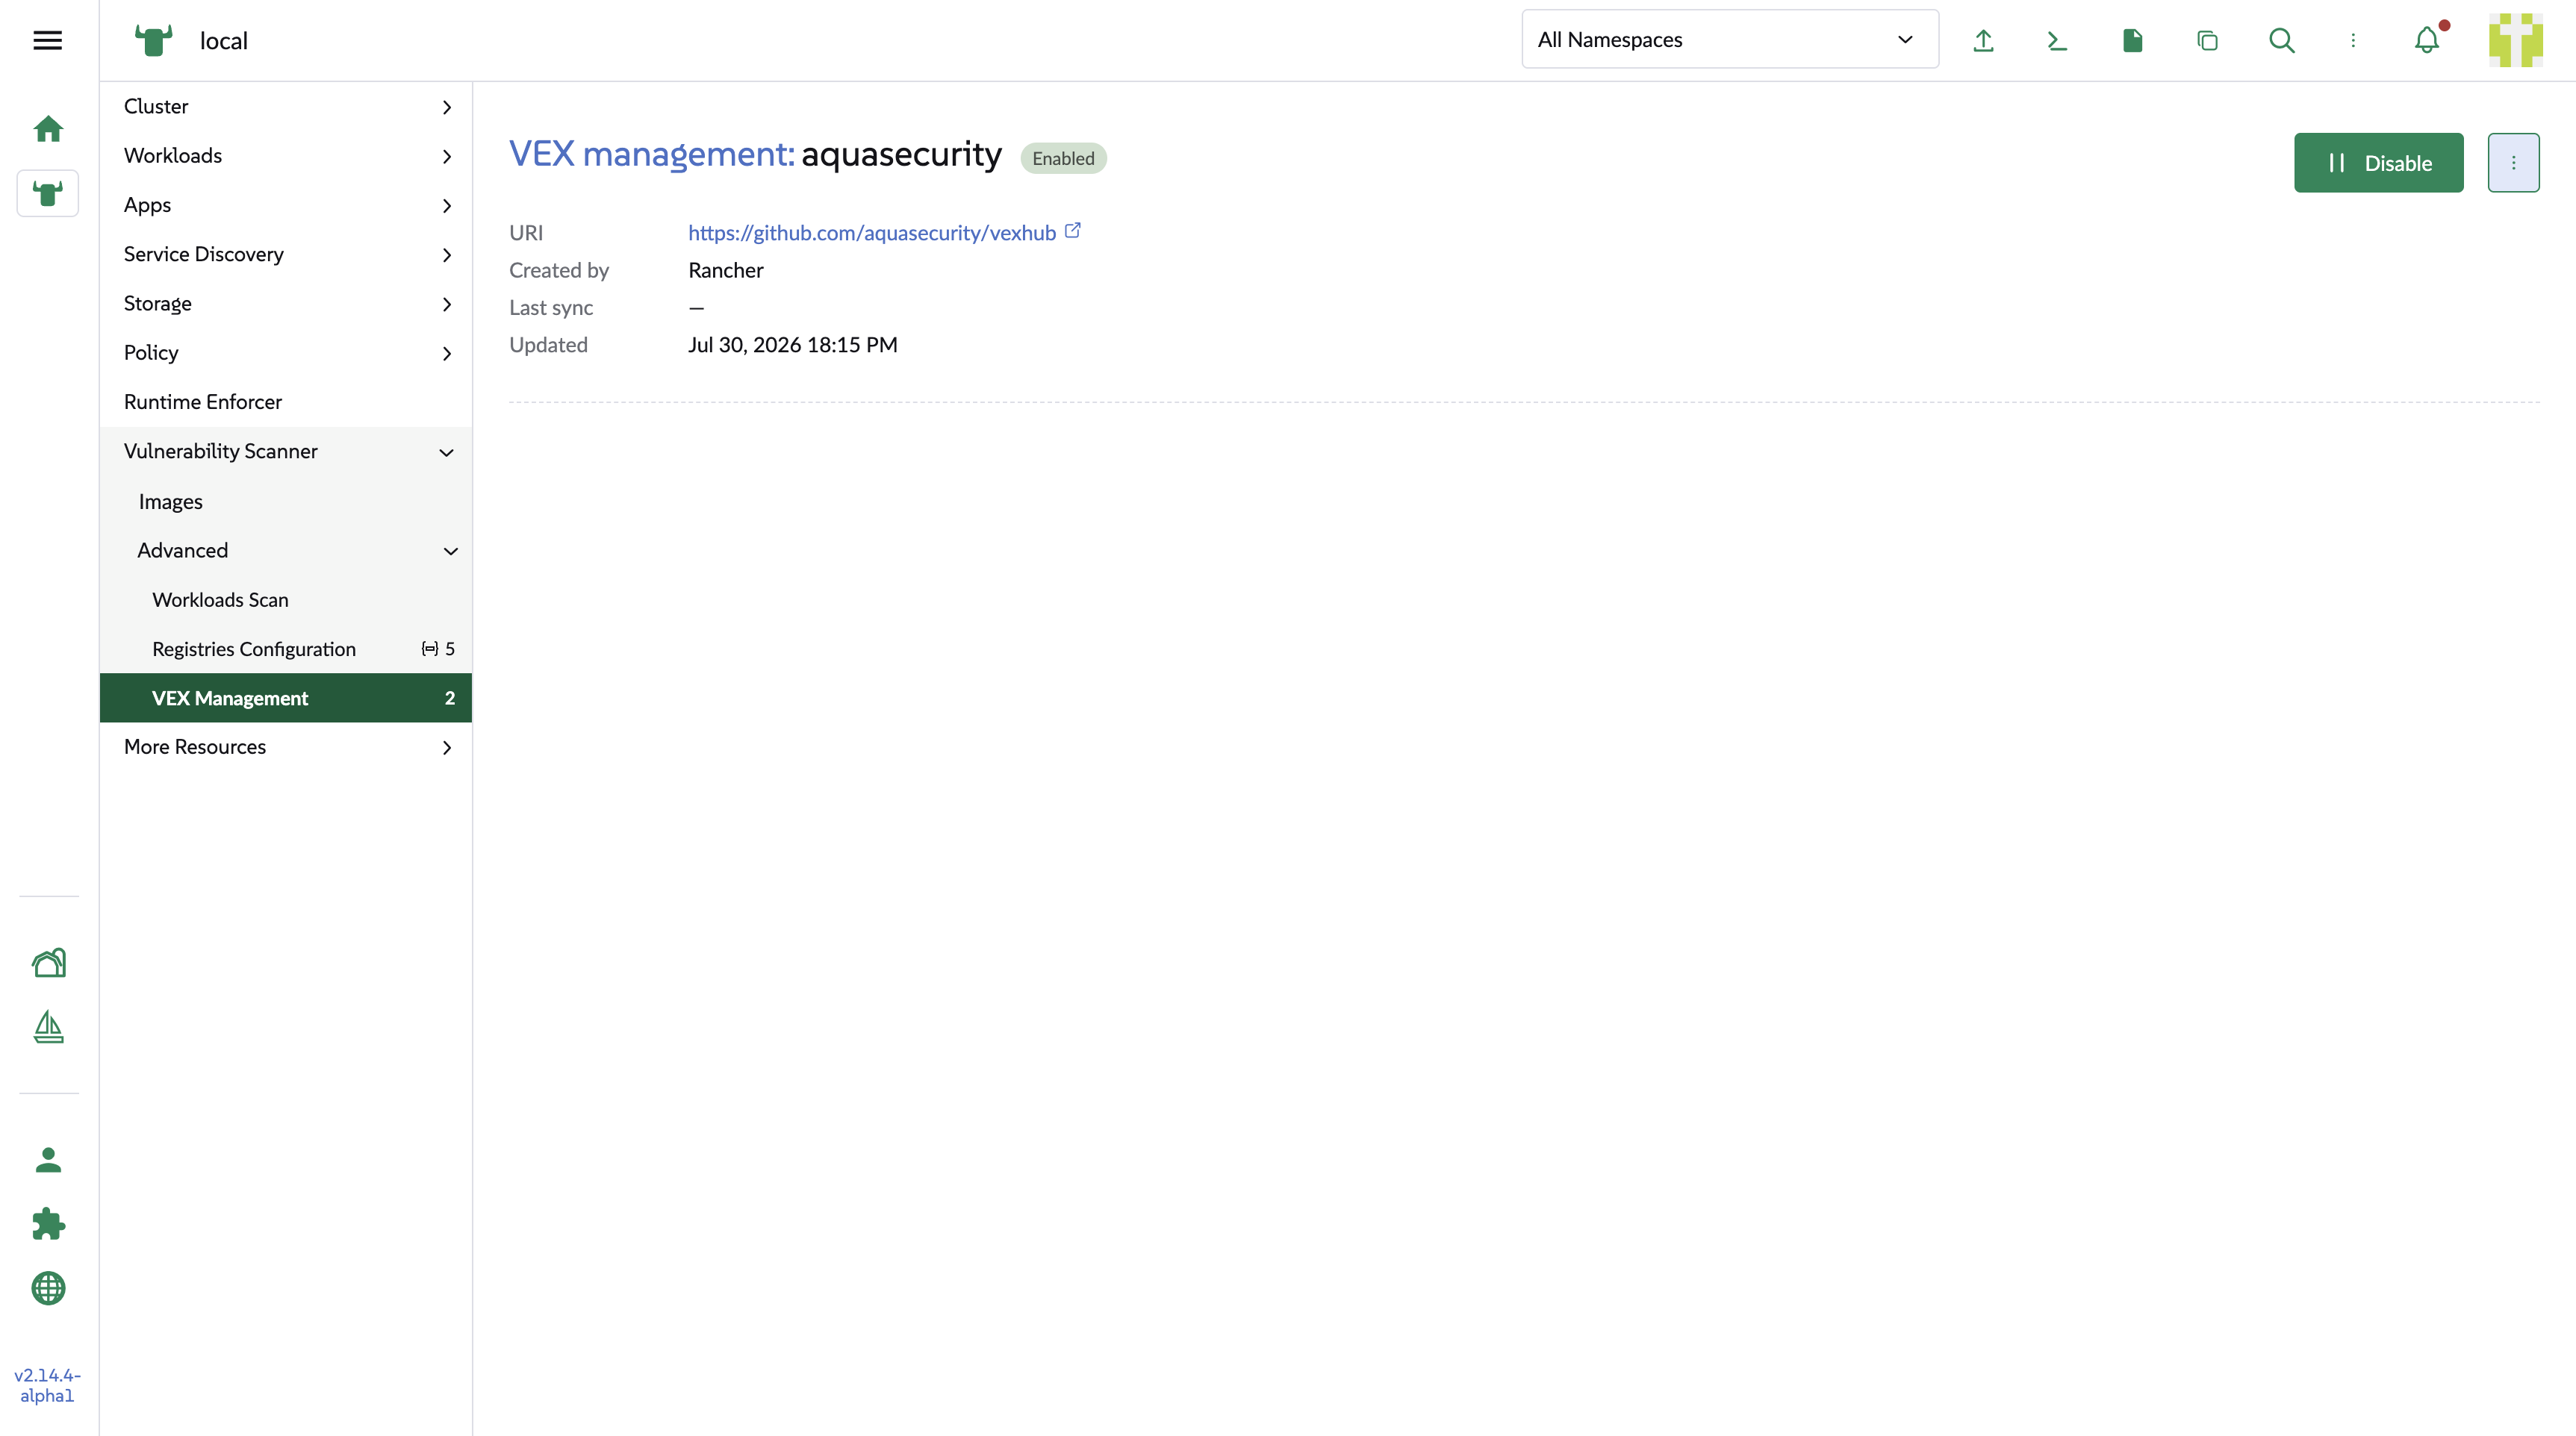Viewport: 2576px width, 1436px height.
Task: Click the Created by Rancher value
Action: [726, 271]
